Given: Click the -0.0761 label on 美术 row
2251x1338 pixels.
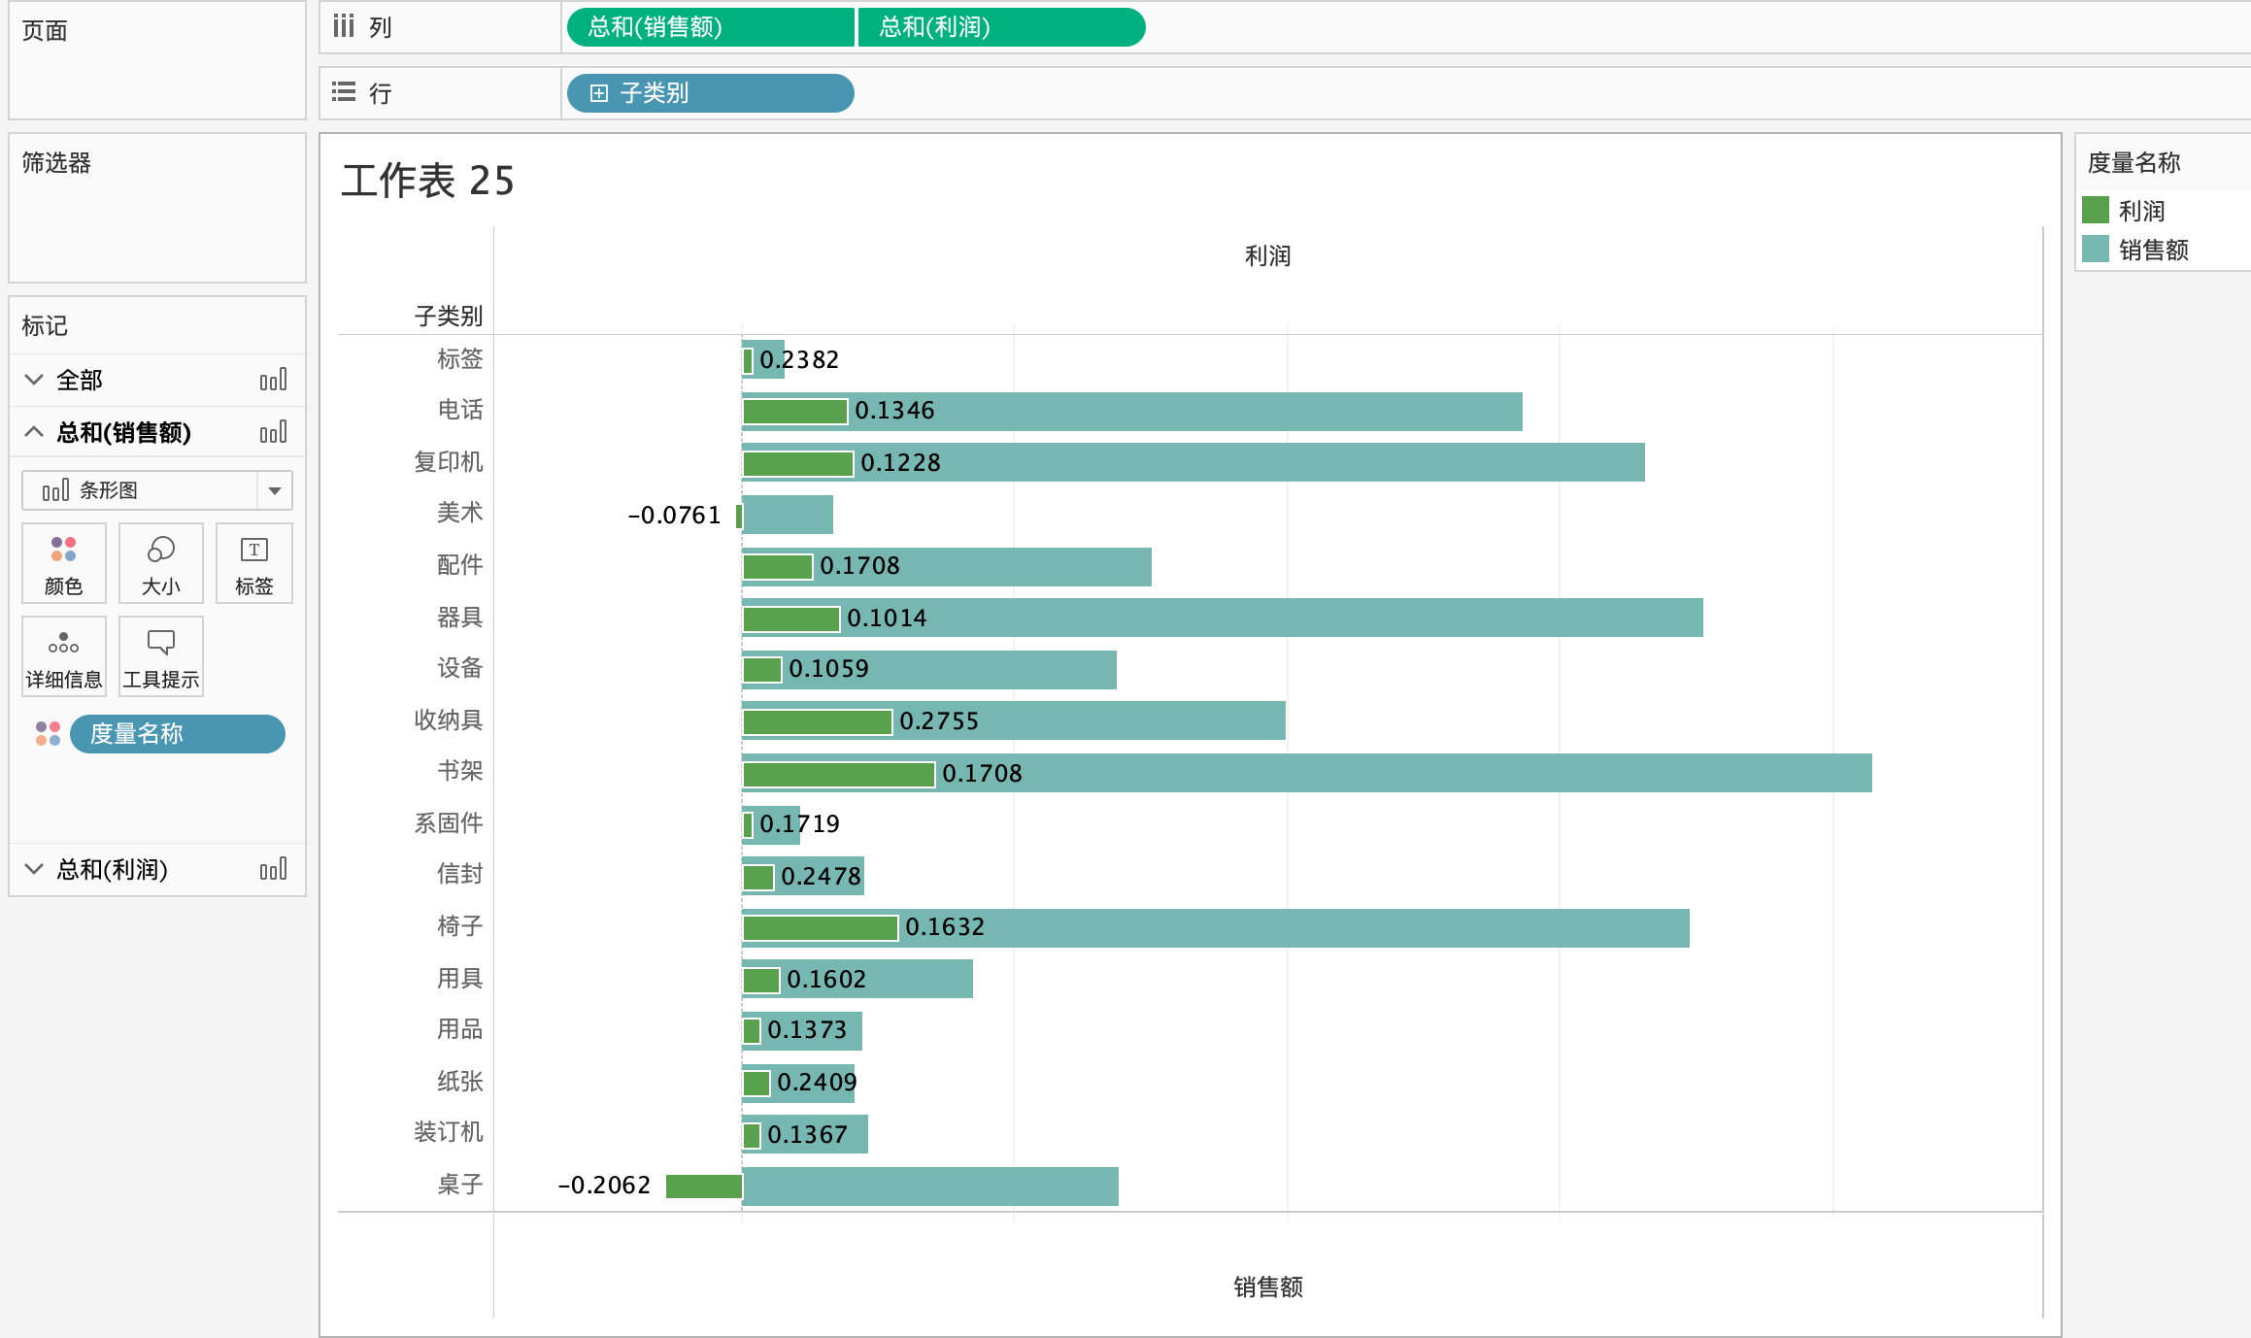Looking at the screenshot, I should click(674, 515).
